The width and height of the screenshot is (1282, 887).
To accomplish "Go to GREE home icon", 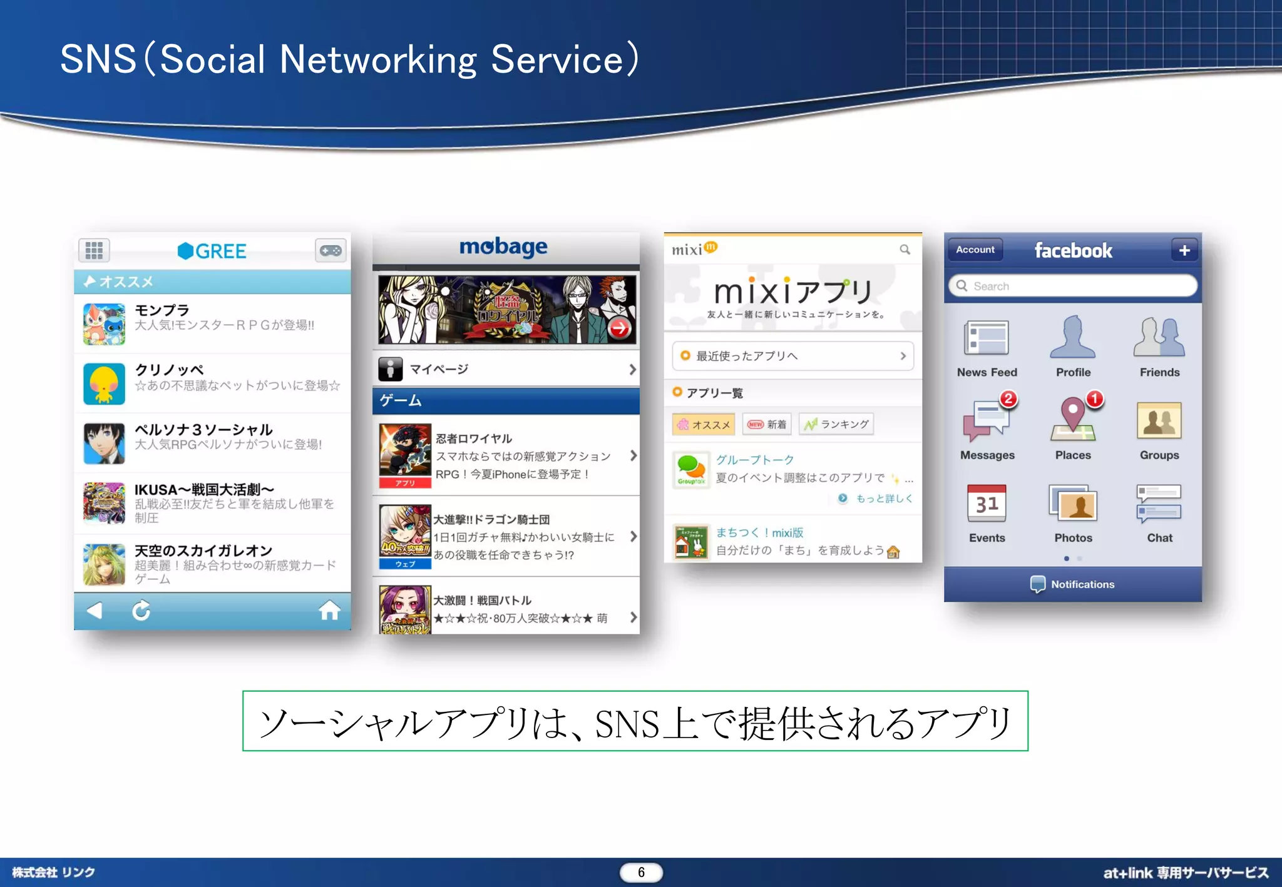I will point(329,610).
